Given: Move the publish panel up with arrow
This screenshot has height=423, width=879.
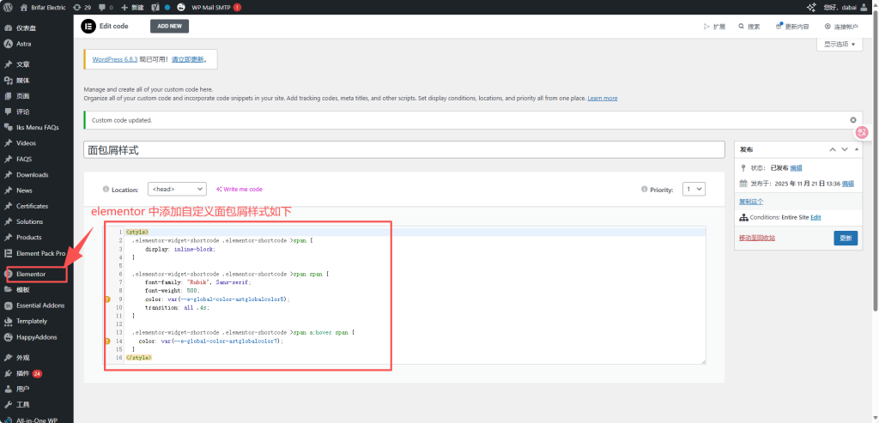Looking at the screenshot, I should coord(832,149).
